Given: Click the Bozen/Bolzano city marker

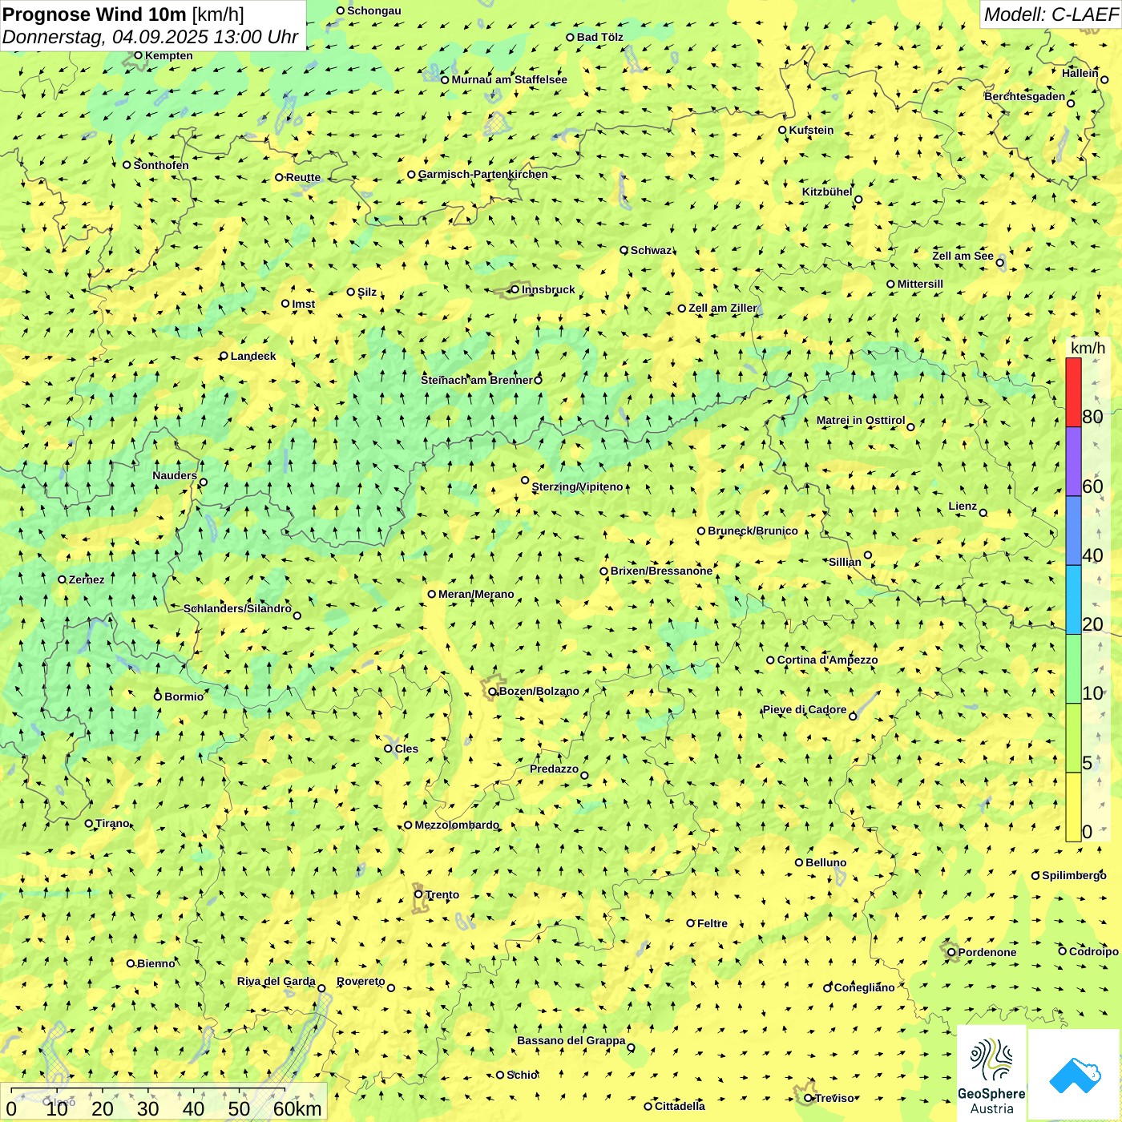Looking at the screenshot, I should pyautogui.click(x=492, y=691).
